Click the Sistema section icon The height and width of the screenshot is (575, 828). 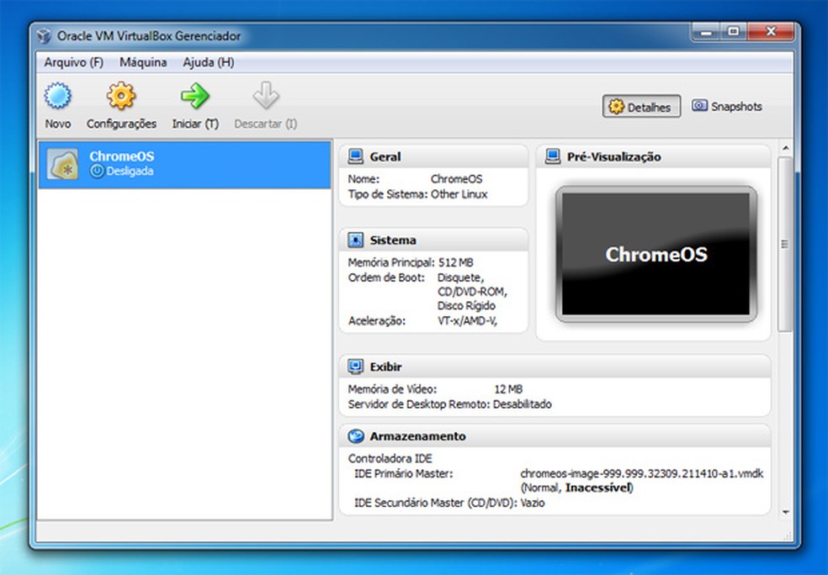pyautogui.click(x=357, y=240)
